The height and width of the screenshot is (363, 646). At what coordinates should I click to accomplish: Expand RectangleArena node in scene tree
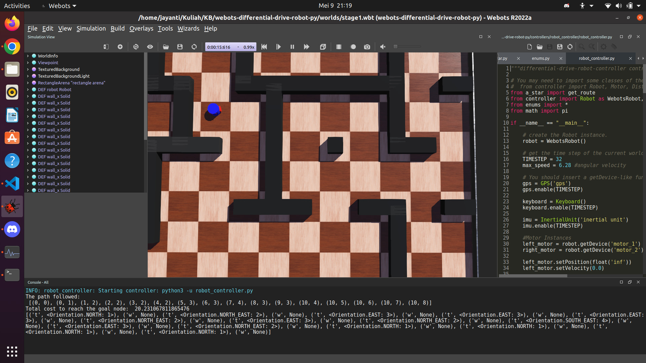tap(28, 83)
